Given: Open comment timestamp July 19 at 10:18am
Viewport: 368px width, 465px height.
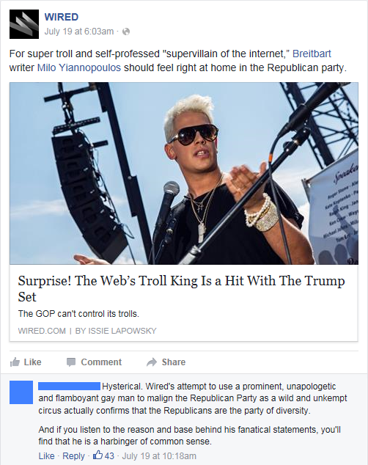Looking at the screenshot, I should (159, 455).
